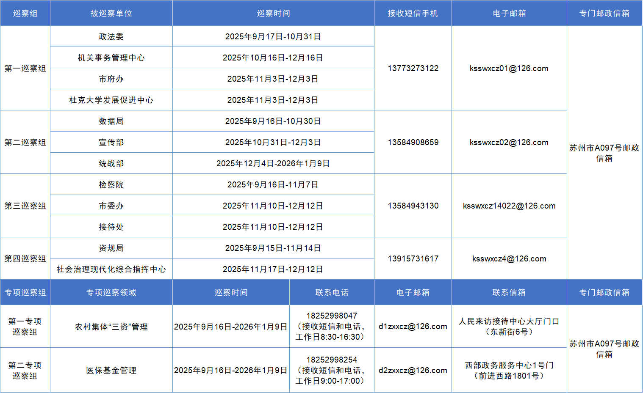The image size is (643, 393).
Task: Click phone number 13584943130
Action: (413, 206)
